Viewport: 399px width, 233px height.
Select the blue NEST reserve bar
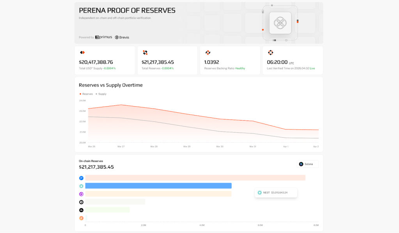point(158,186)
